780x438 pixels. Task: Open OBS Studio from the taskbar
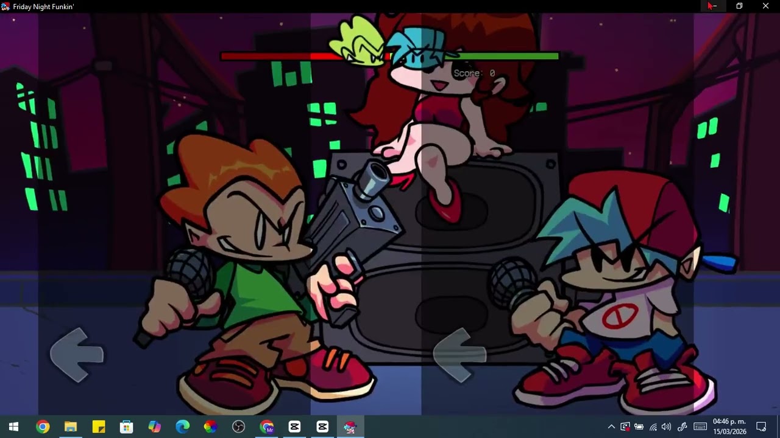(238, 427)
